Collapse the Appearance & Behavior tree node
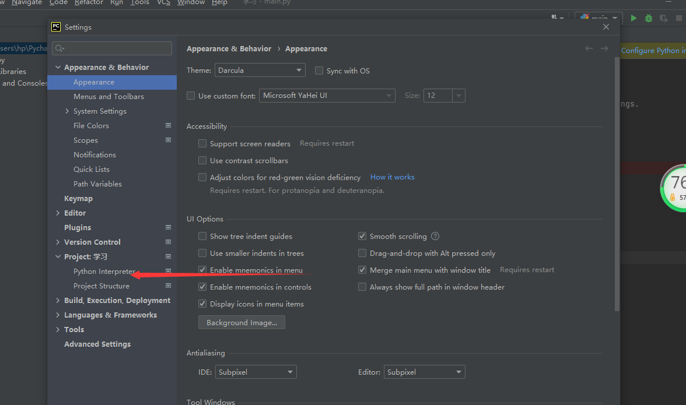This screenshot has width=686, height=405. 58,67
